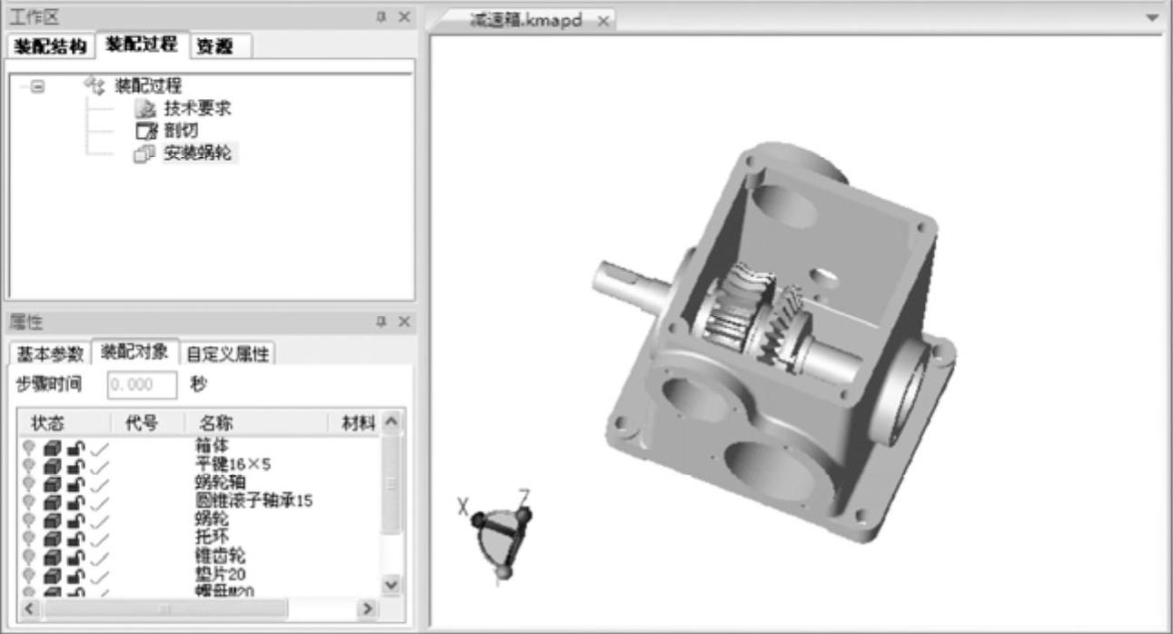Open the 基本参数 properties tab

click(50, 353)
